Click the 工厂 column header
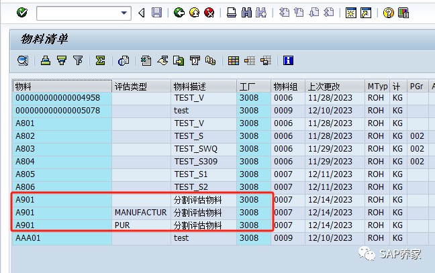The height and width of the screenshot is (273, 435). coord(254,87)
